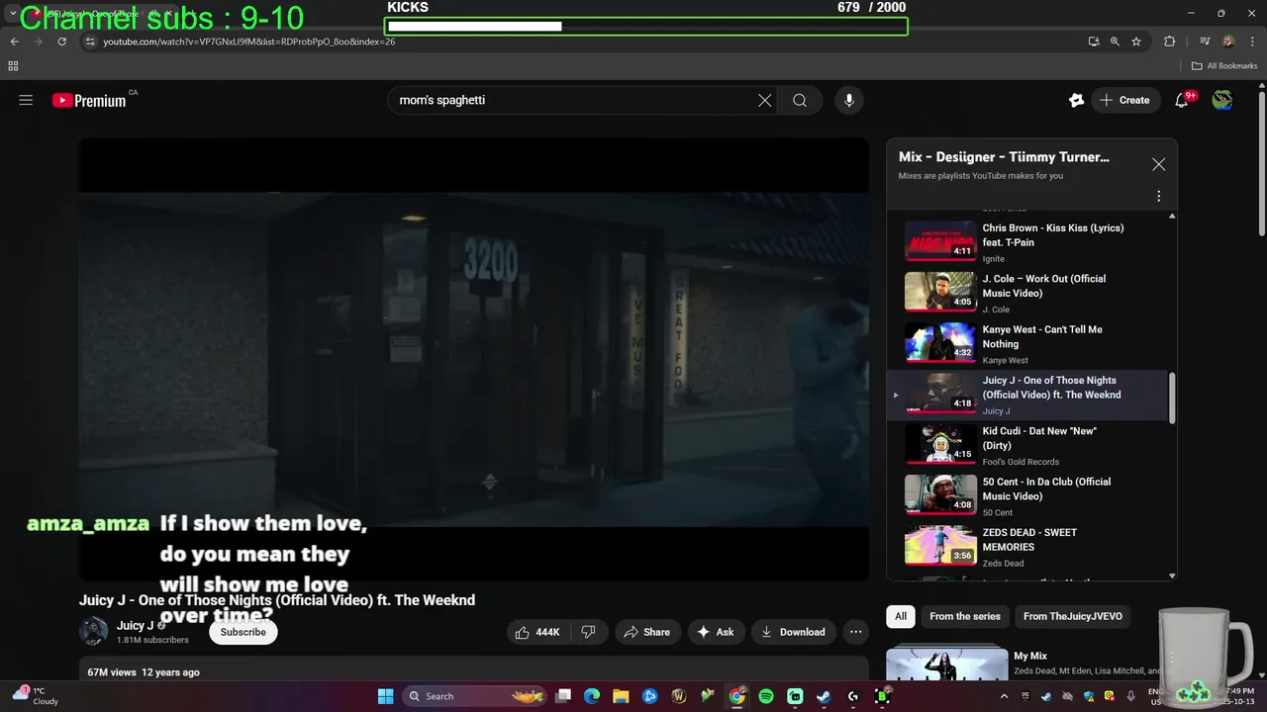Subscribe to Juicy J channel
This screenshot has width=1267, height=712.
coord(244,632)
